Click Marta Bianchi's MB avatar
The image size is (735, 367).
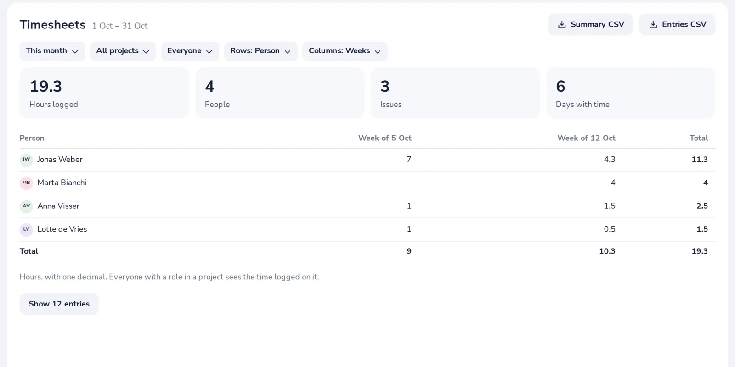coord(26,183)
